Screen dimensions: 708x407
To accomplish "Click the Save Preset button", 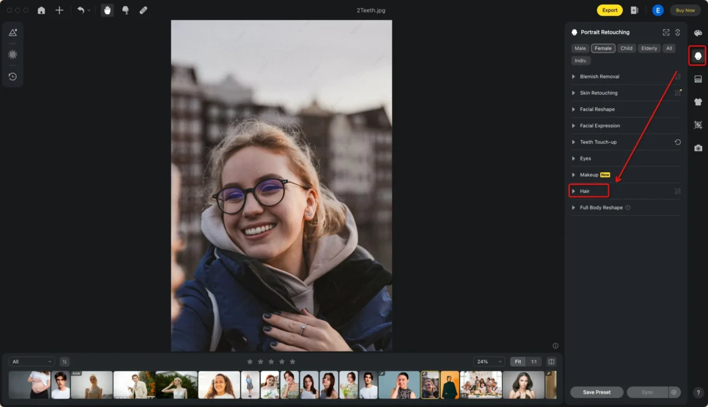I will pos(597,392).
